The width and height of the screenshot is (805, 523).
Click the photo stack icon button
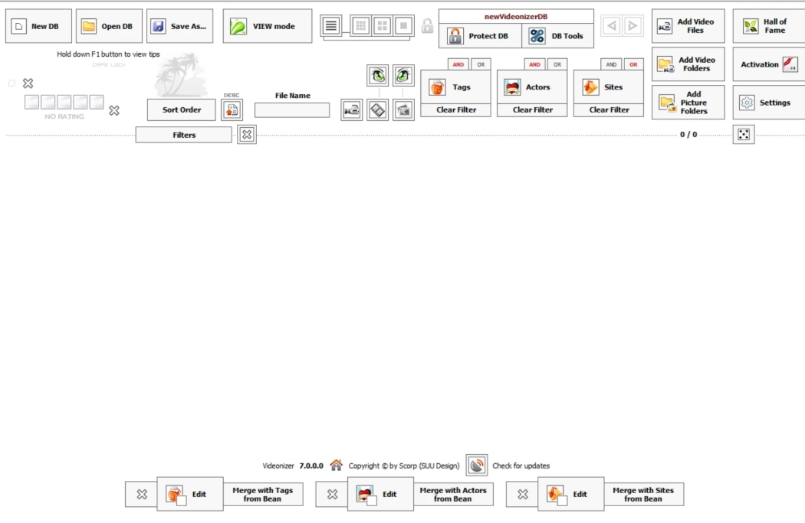click(x=403, y=110)
